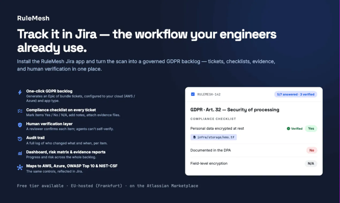The height and width of the screenshot is (203, 340).
Task: Click the 'Track it in Jira' main headline
Action: pyautogui.click(x=147, y=41)
